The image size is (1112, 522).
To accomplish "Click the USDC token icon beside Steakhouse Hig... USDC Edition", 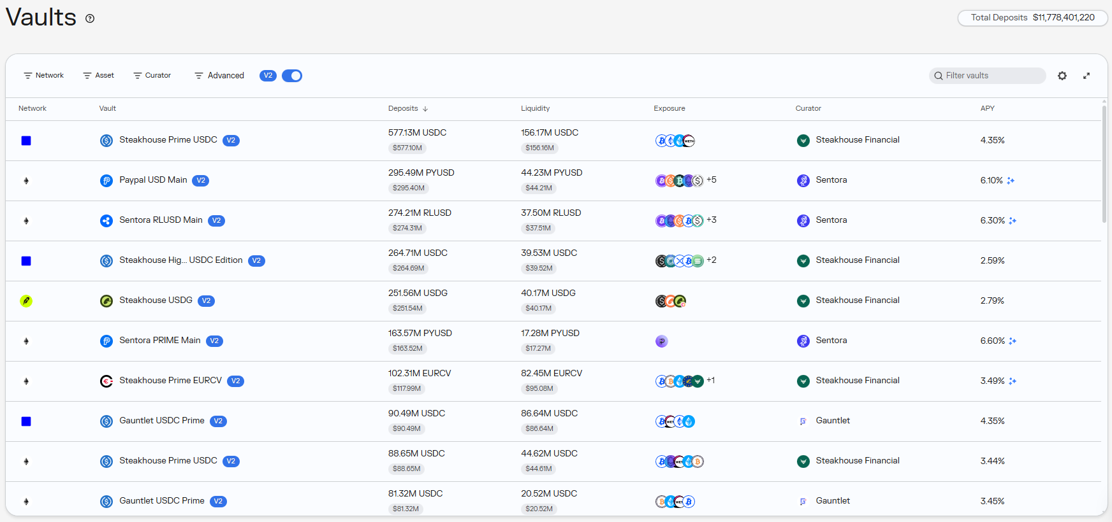I will tap(106, 261).
